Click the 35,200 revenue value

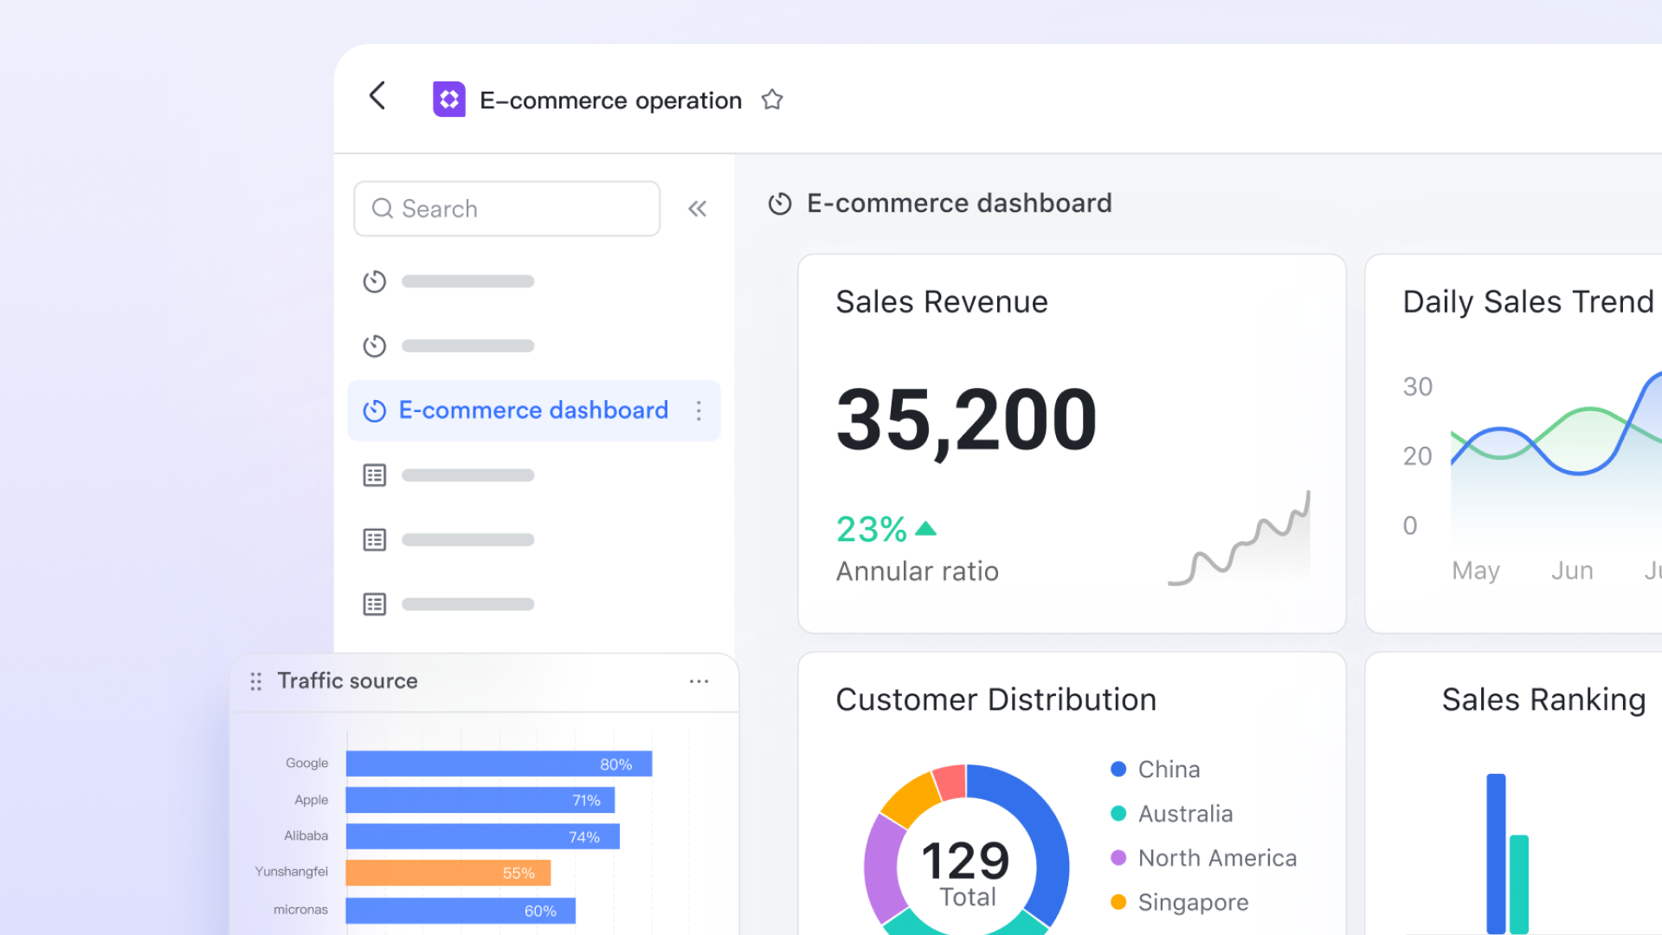[967, 421]
